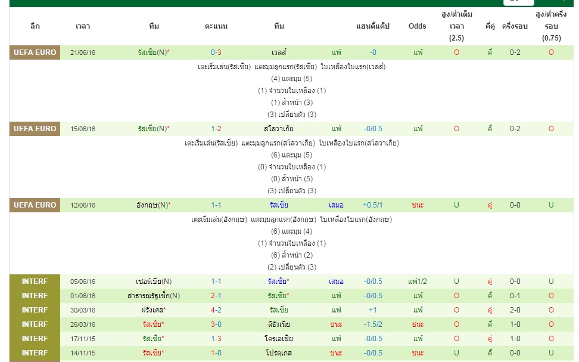Viewport: 579px width, 362px height.
Task: Select the โปรตุเกส team name
Action: point(279,352)
